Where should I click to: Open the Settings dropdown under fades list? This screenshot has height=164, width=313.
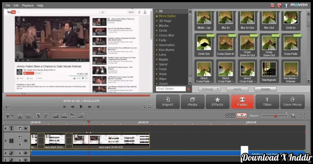point(209,89)
